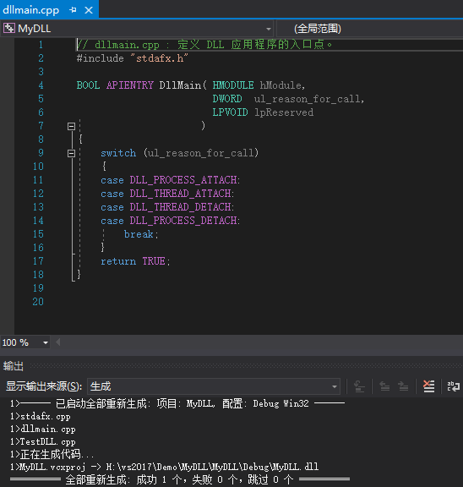
Task: Click DLL_THREAD_ATTACH on line 12
Action: [180, 194]
